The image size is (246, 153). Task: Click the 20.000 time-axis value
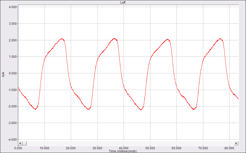pos(71,148)
